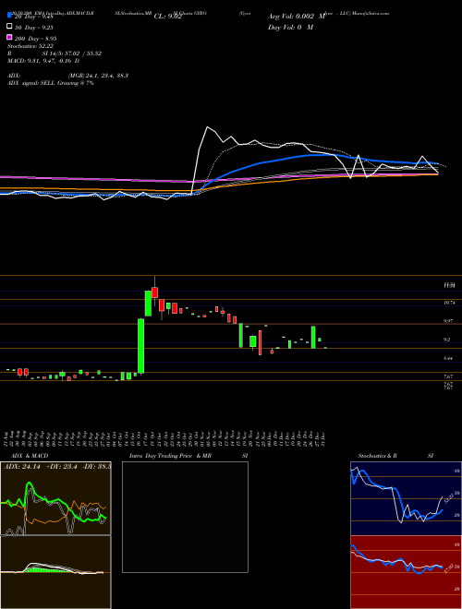Screen dimensions: 462x609
Task: Click the tallest green candlestick on the chart
Action: click(140, 346)
